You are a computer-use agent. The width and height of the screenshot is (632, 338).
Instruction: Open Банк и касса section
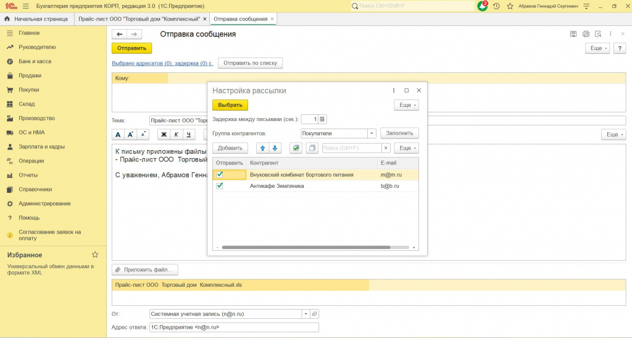tap(35, 61)
